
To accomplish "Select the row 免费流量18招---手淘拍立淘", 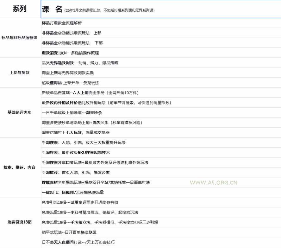I will pos(161,222).
